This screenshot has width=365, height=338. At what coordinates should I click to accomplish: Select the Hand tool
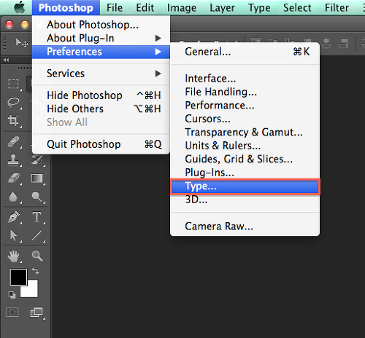13,256
